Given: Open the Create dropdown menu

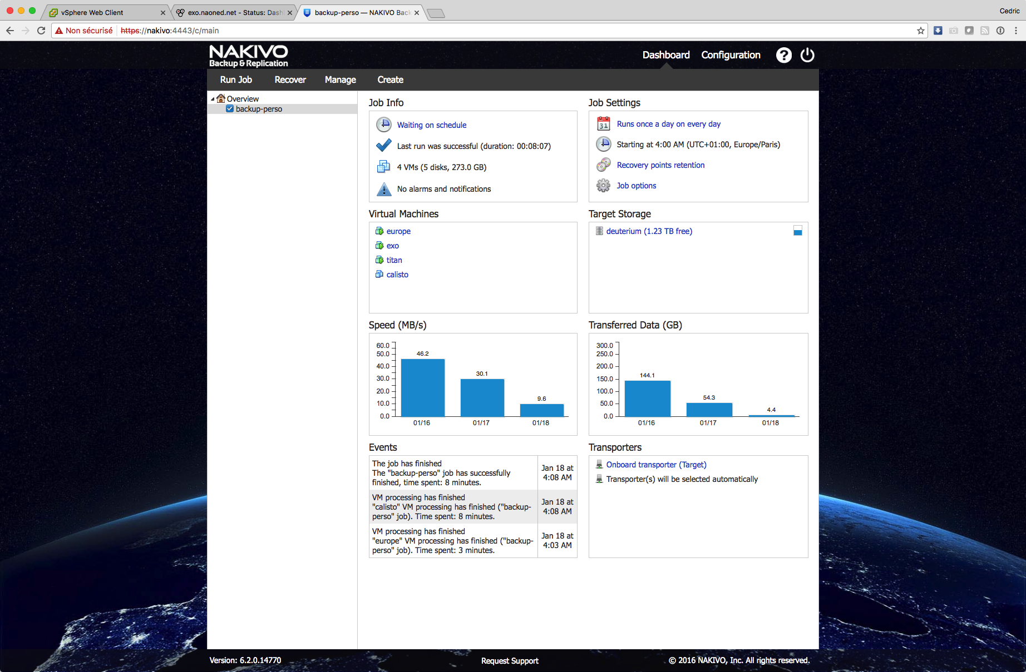Looking at the screenshot, I should (x=390, y=80).
